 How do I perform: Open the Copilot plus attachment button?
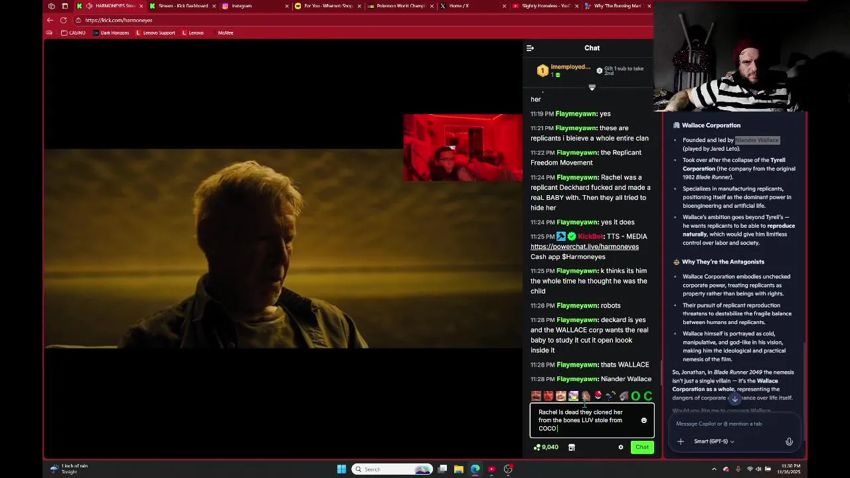680,441
